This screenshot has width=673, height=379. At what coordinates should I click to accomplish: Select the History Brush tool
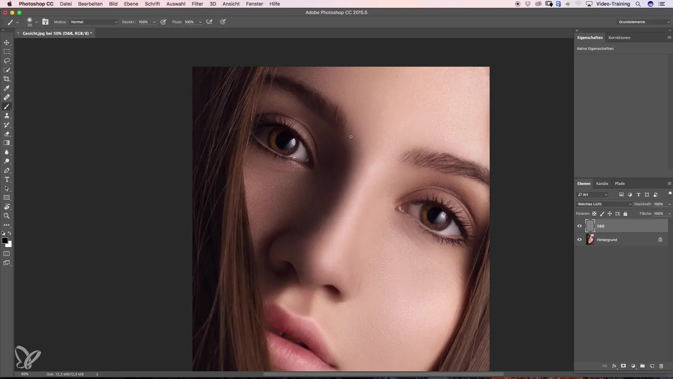point(7,125)
